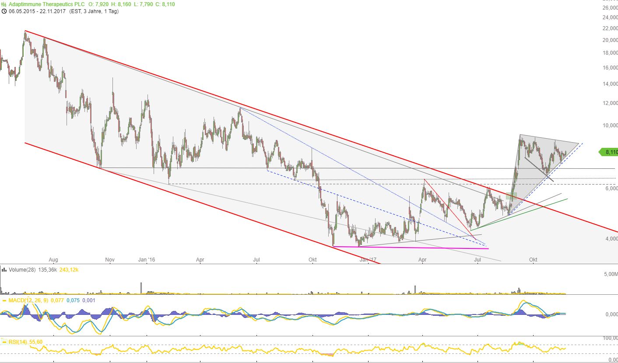Click the candlestick icon beside Adaptimmune title

pyautogui.click(x=4, y=4)
